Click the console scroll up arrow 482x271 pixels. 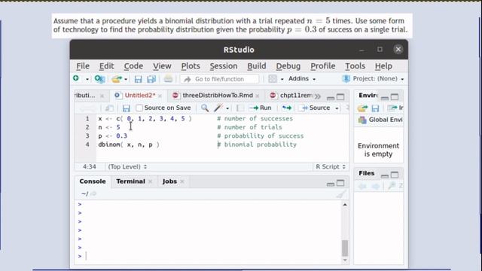(x=345, y=205)
